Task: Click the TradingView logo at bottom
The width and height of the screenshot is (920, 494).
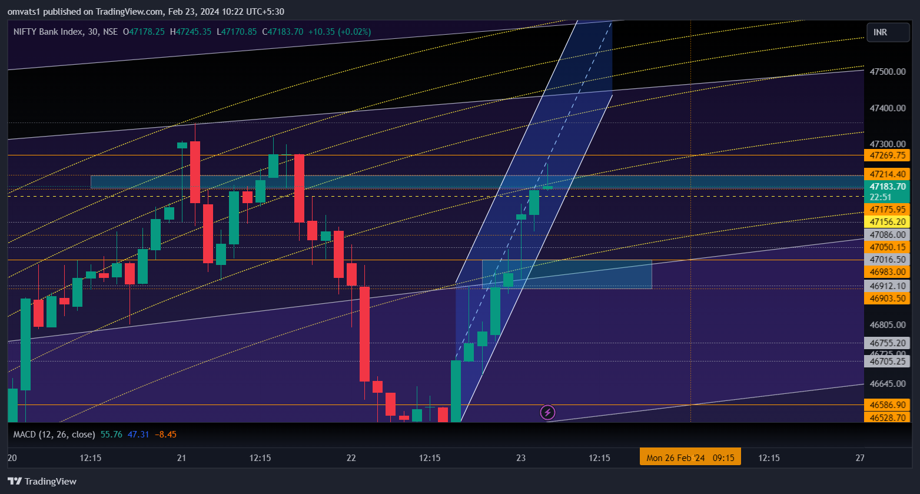Action: [42, 481]
